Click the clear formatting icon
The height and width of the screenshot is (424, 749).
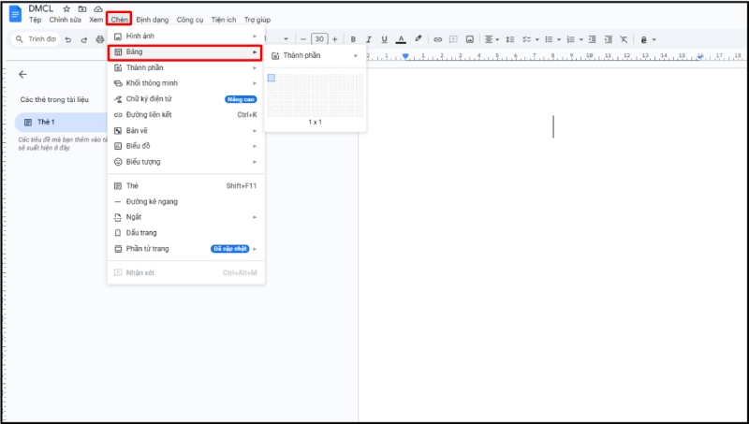(x=623, y=39)
